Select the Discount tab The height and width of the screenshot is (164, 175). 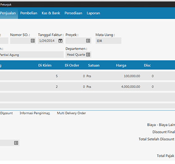click(6, 113)
